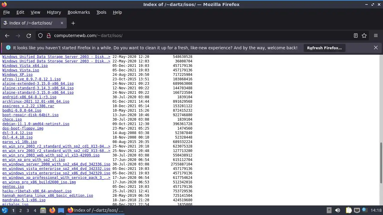Open the Windows_XP.iso link
Screen dimensions: 383x215
pos(17,75)
